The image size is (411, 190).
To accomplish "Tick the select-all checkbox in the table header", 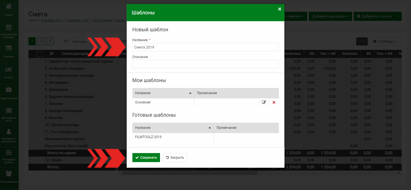I will pos(39,54).
